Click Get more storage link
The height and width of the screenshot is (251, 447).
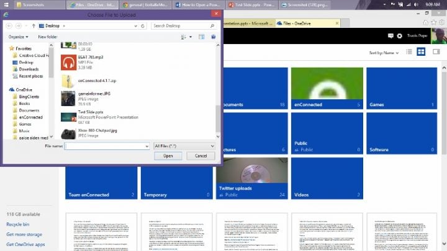24,234
